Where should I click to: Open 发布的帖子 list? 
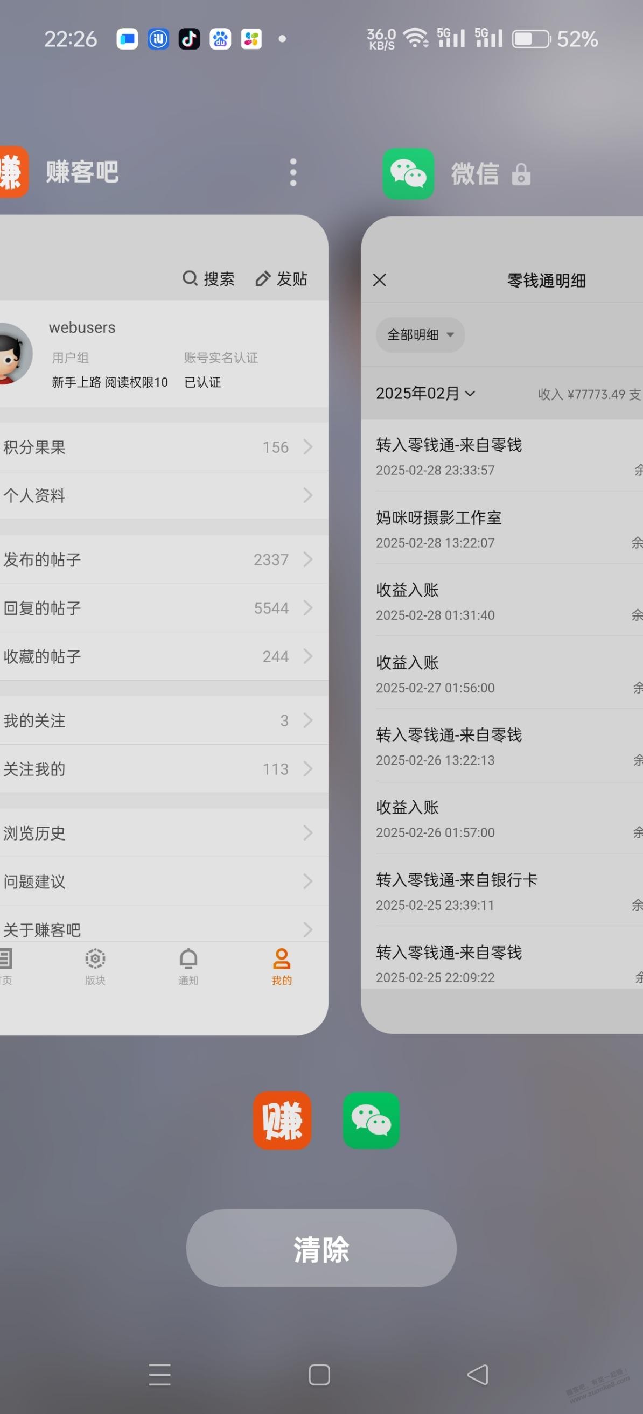tap(159, 559)
